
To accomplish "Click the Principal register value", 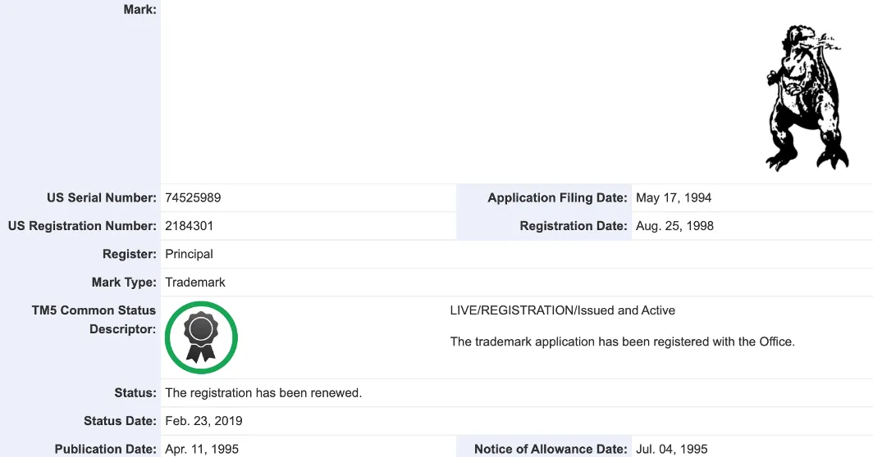I will point(189,254).
